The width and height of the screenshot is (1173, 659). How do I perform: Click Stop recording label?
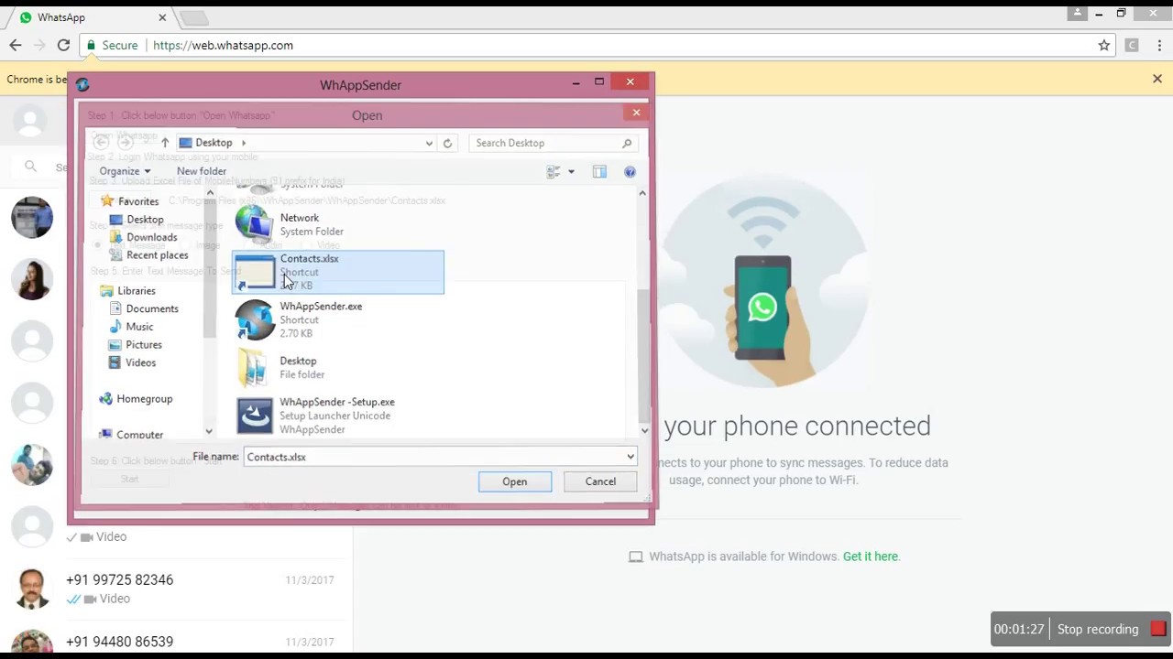(1098, 629)
